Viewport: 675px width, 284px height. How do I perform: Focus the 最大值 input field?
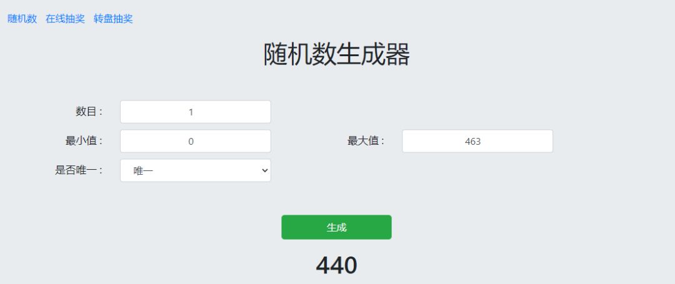tap(477, 141)
